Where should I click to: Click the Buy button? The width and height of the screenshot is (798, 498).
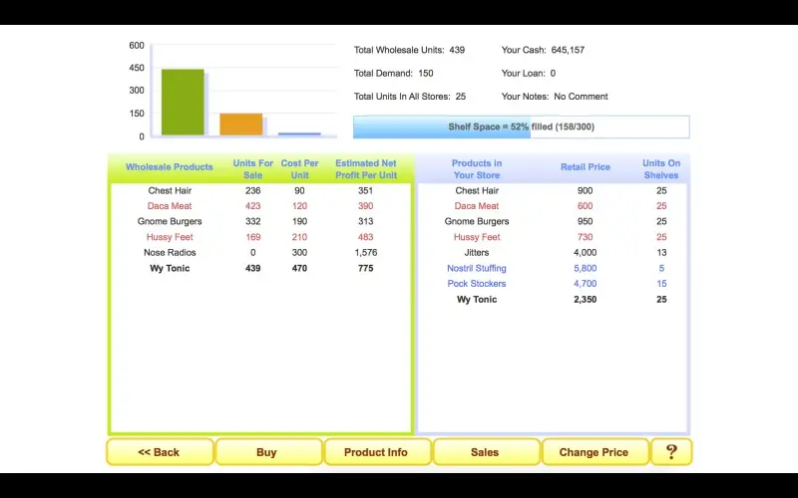coord(267,452)
